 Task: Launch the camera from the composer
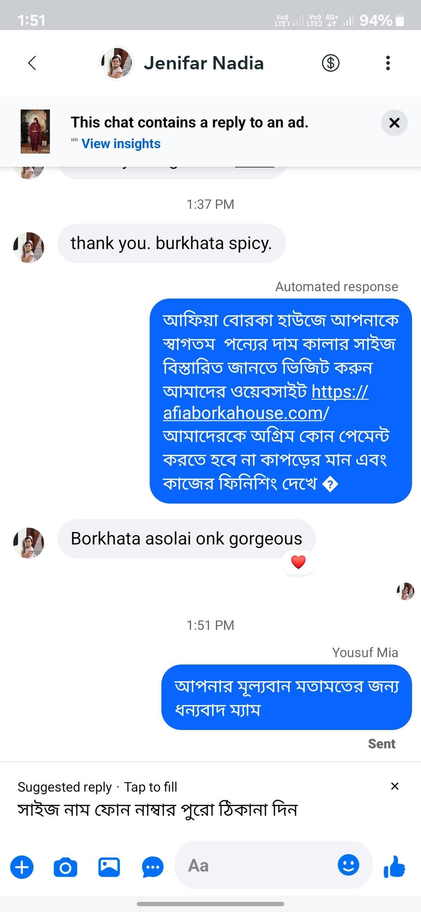pos(65,867)
